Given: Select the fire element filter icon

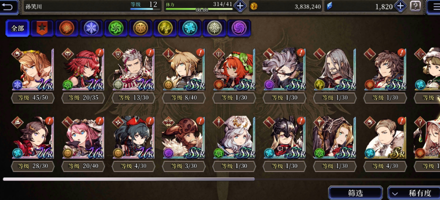Looking at the screenshot, I should [x=66, y=28].
